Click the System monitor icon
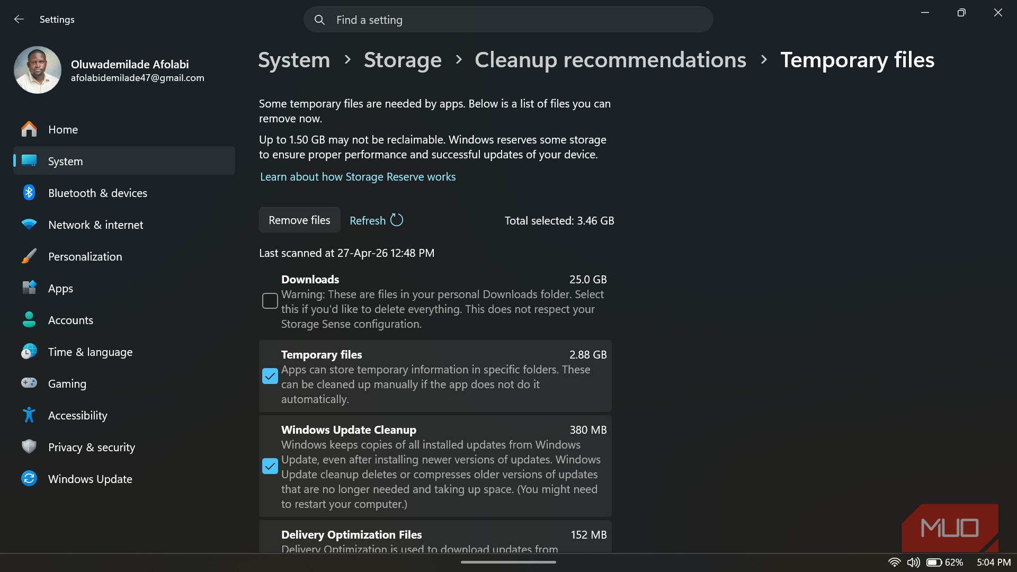Screen dimensions: 1017x572 29,160
